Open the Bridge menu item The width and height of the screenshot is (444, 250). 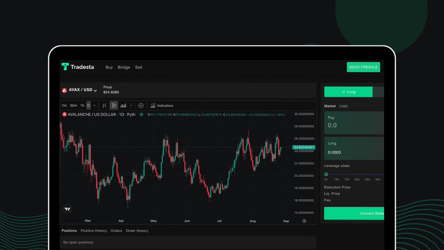pyautogui.click(x=124, y=67)
